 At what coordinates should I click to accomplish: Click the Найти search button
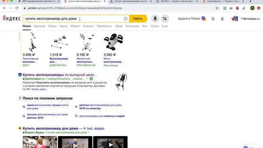(x=138, y=18)
